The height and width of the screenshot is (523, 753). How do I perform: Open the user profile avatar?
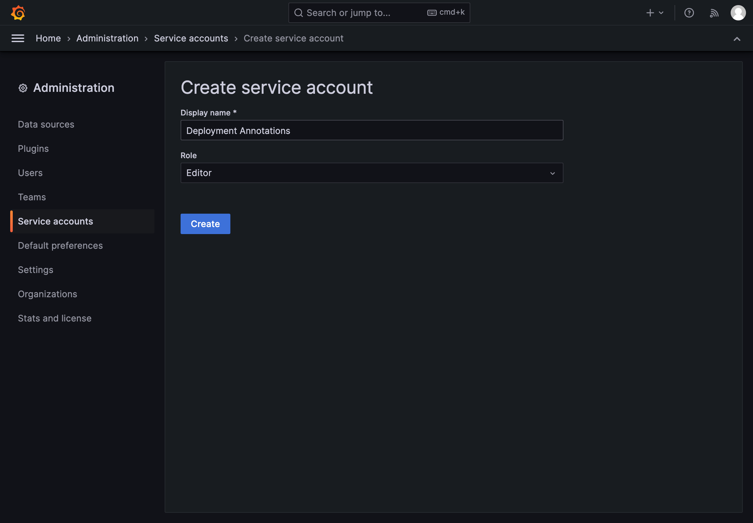point(738,13)
